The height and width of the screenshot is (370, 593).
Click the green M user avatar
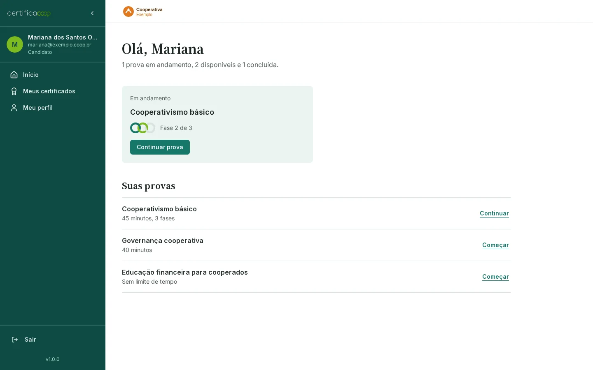coord(15,44)
